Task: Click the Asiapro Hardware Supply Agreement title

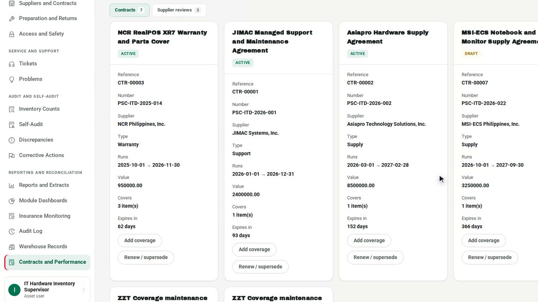Action: [388, 37]
